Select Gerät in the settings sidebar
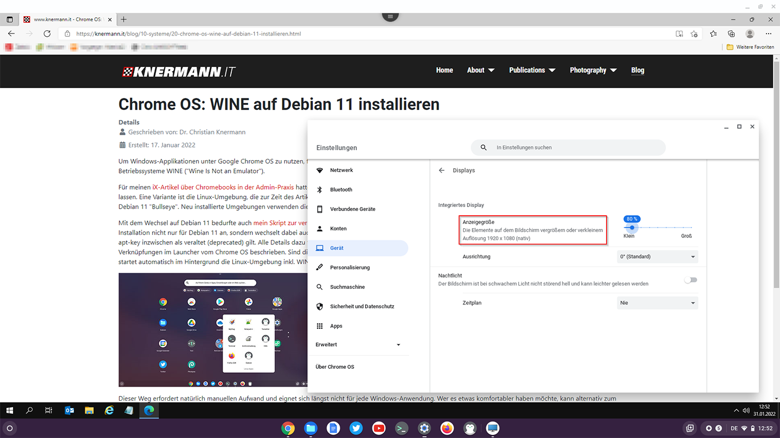This screenshot has height=438, width=780. pos(358,248)
